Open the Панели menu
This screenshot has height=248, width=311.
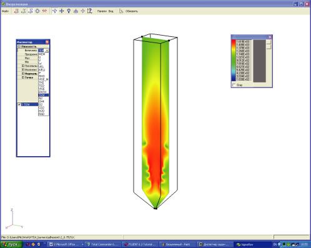102,11
